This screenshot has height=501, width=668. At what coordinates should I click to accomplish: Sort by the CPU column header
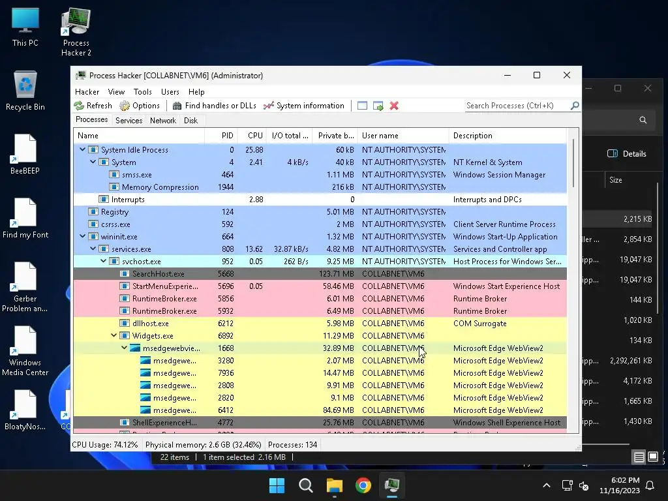[252, 136]
